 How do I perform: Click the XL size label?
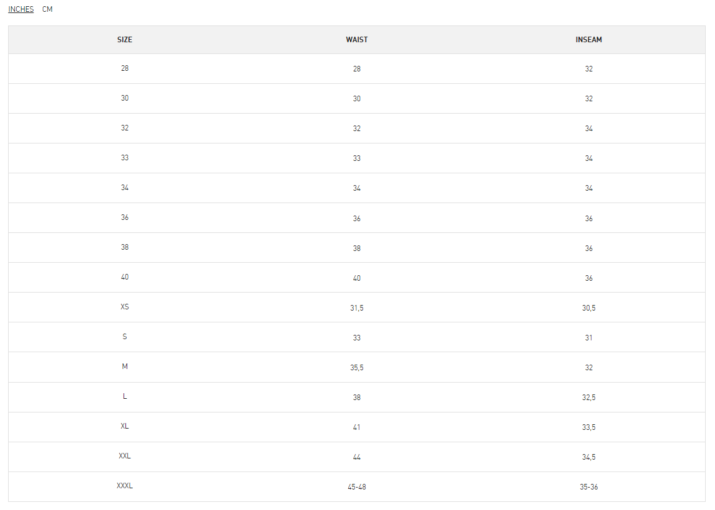coord(125,426)
